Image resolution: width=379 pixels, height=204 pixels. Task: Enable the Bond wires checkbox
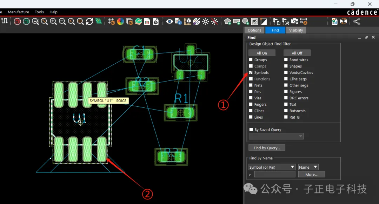(286, 59)
